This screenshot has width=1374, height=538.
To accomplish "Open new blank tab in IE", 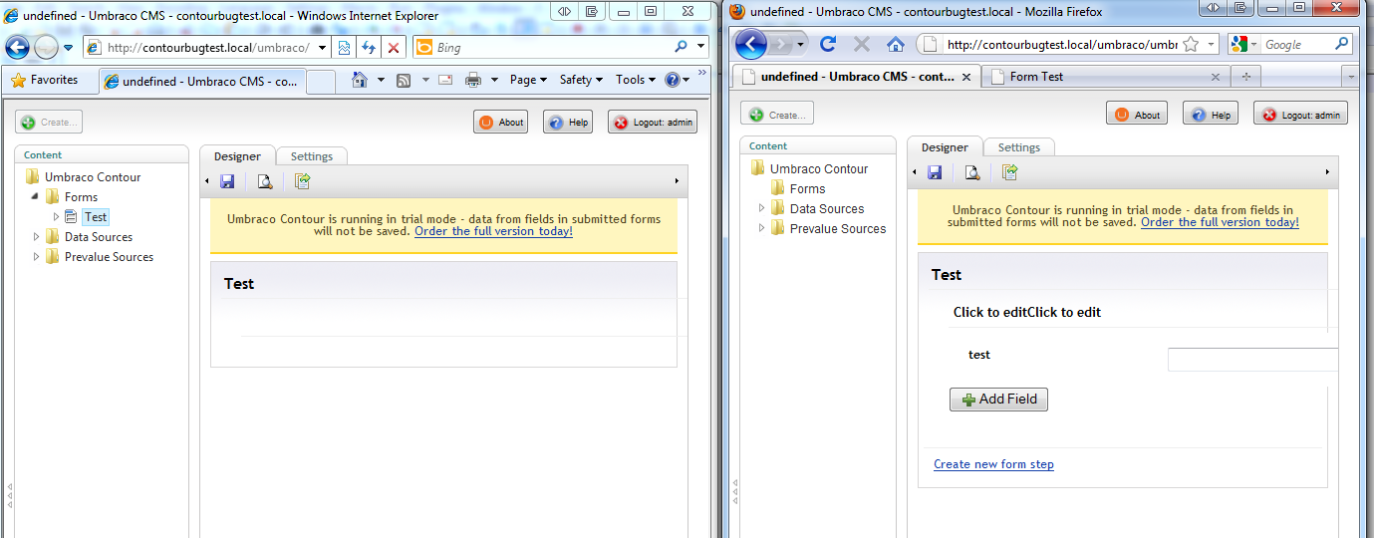I will click(x=320, y=82).
